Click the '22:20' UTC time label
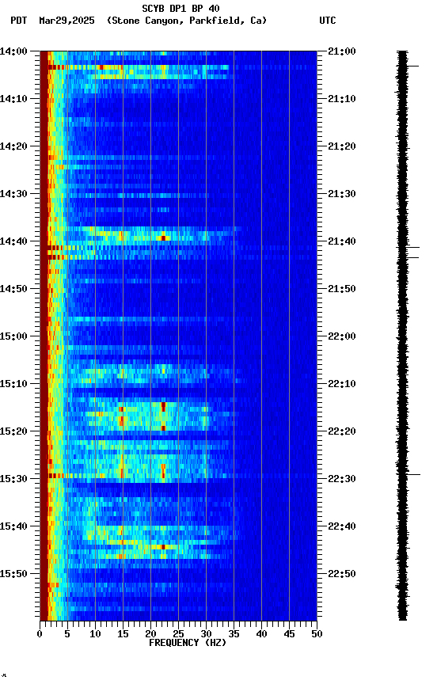Viewport: 437px width, 684px height. (x=342, y=432)
